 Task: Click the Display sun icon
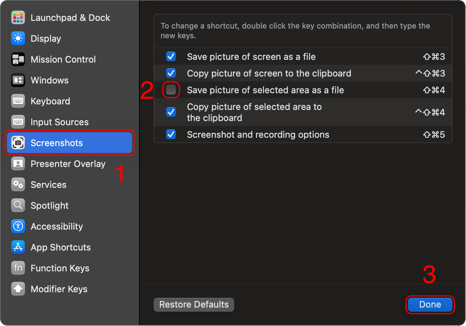(x=18, y=39)
